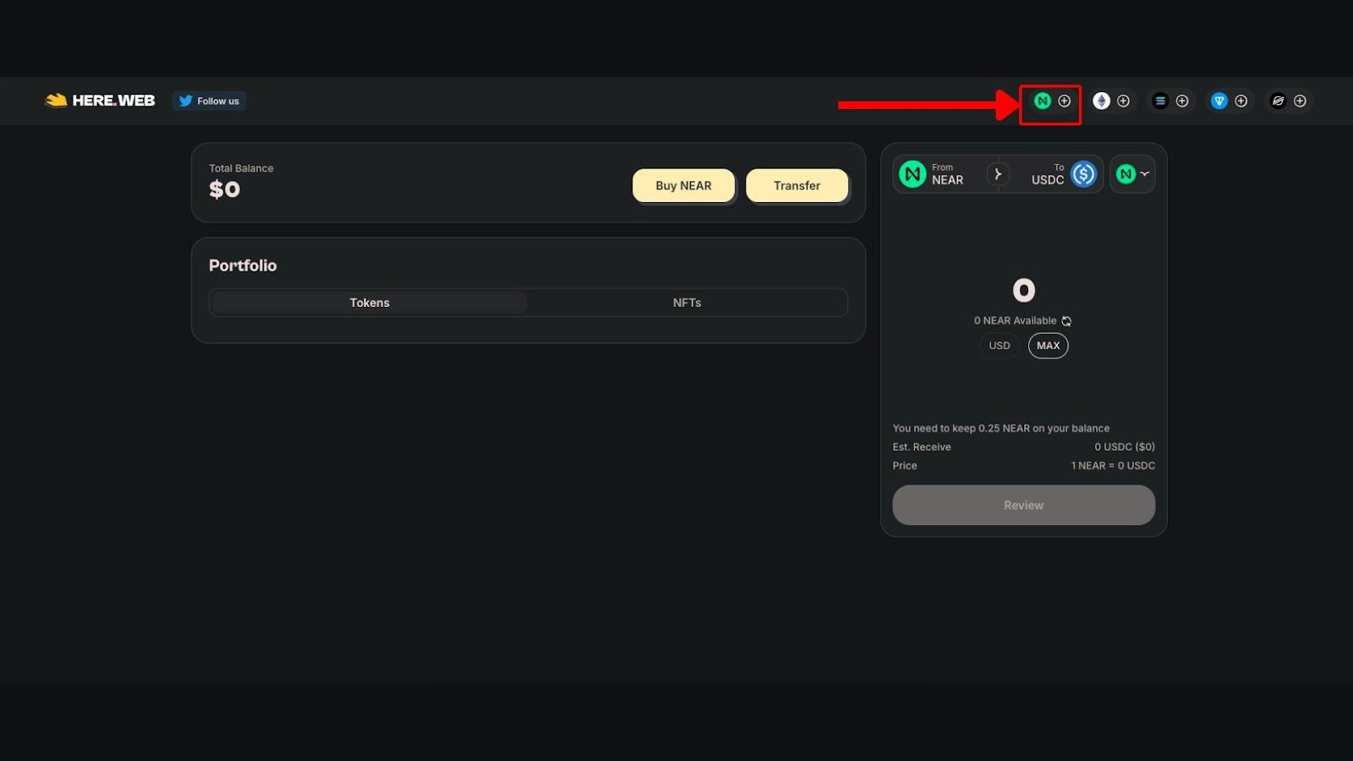Add a Solana account via plus icon
This screenshot has width=1353, height=761.
(x=1182, y=101)
